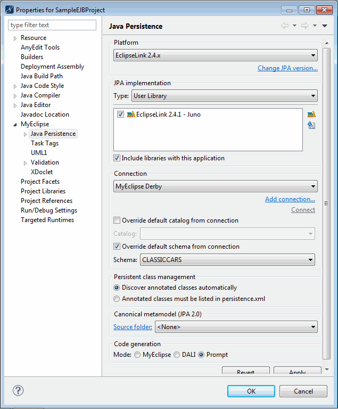338x409 pixels.
Task: Select Annotated classes must be listed option
Action: 117,299
